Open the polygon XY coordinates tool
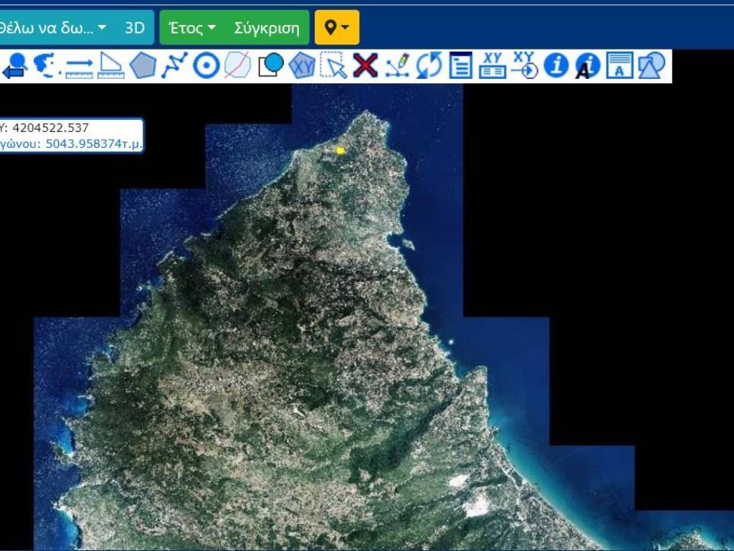 click(302, 66)
